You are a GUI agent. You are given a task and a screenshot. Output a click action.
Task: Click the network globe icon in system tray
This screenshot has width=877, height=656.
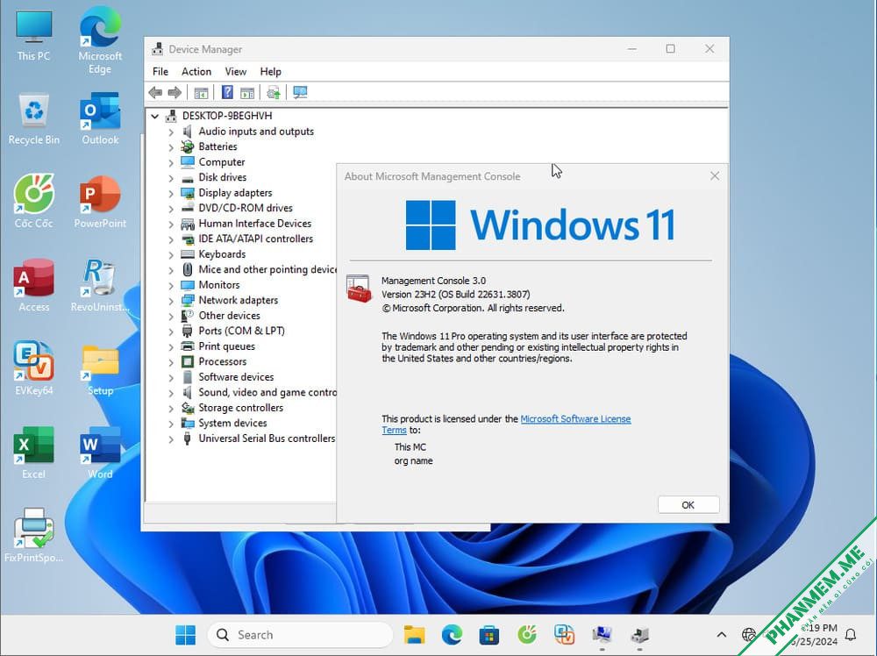point(748,635)
